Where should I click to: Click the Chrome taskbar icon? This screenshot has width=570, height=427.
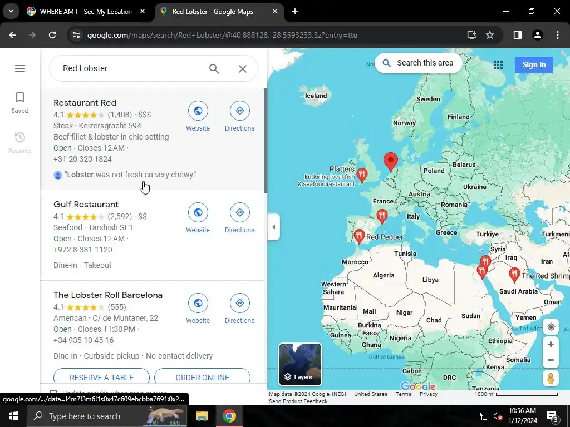tap(229, 416)
